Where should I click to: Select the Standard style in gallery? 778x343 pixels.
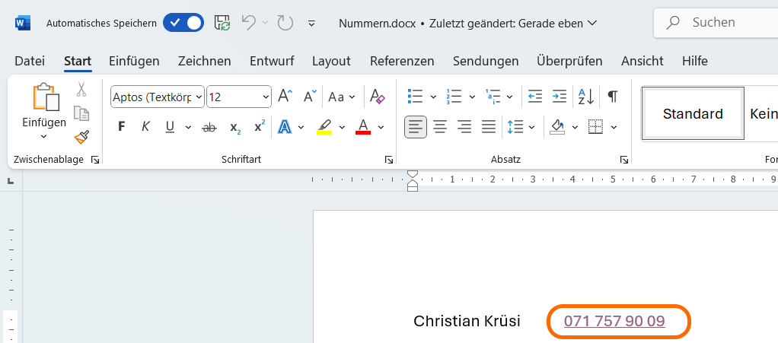[693, 114]
